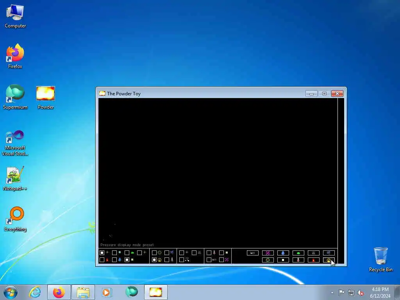Click the Show desktop strip beside the clock
This screenshot has height=300, width=400.
(397, 292)
